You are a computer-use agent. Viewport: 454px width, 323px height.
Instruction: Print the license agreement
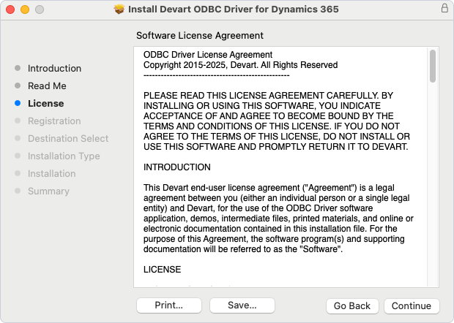(169, 305)
